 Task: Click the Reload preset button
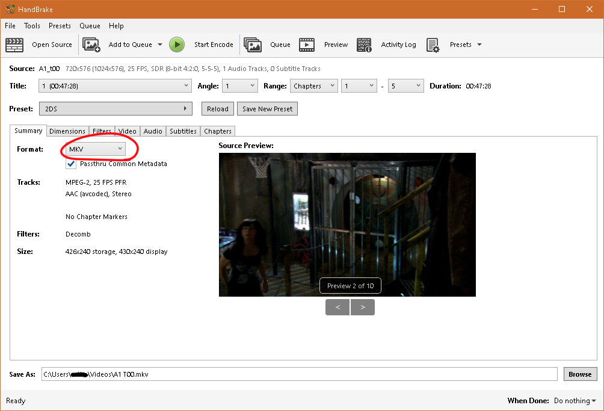point(218,109)
